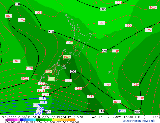Click the 568 height contour label
The height and width of the screenshot is (123, 160).
103,9
